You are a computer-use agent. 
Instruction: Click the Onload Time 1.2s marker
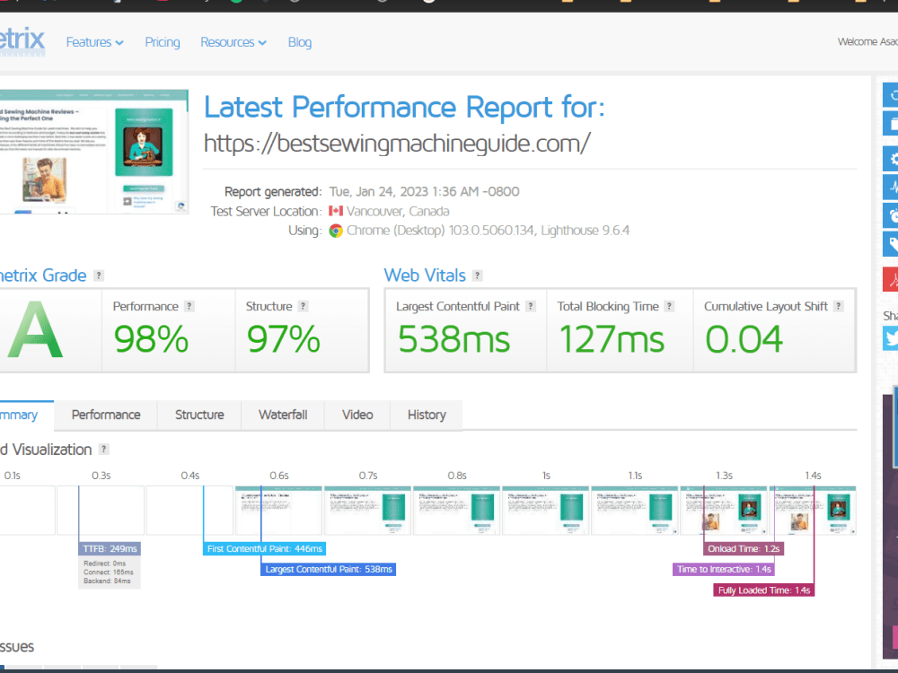(x=744, y=549)
